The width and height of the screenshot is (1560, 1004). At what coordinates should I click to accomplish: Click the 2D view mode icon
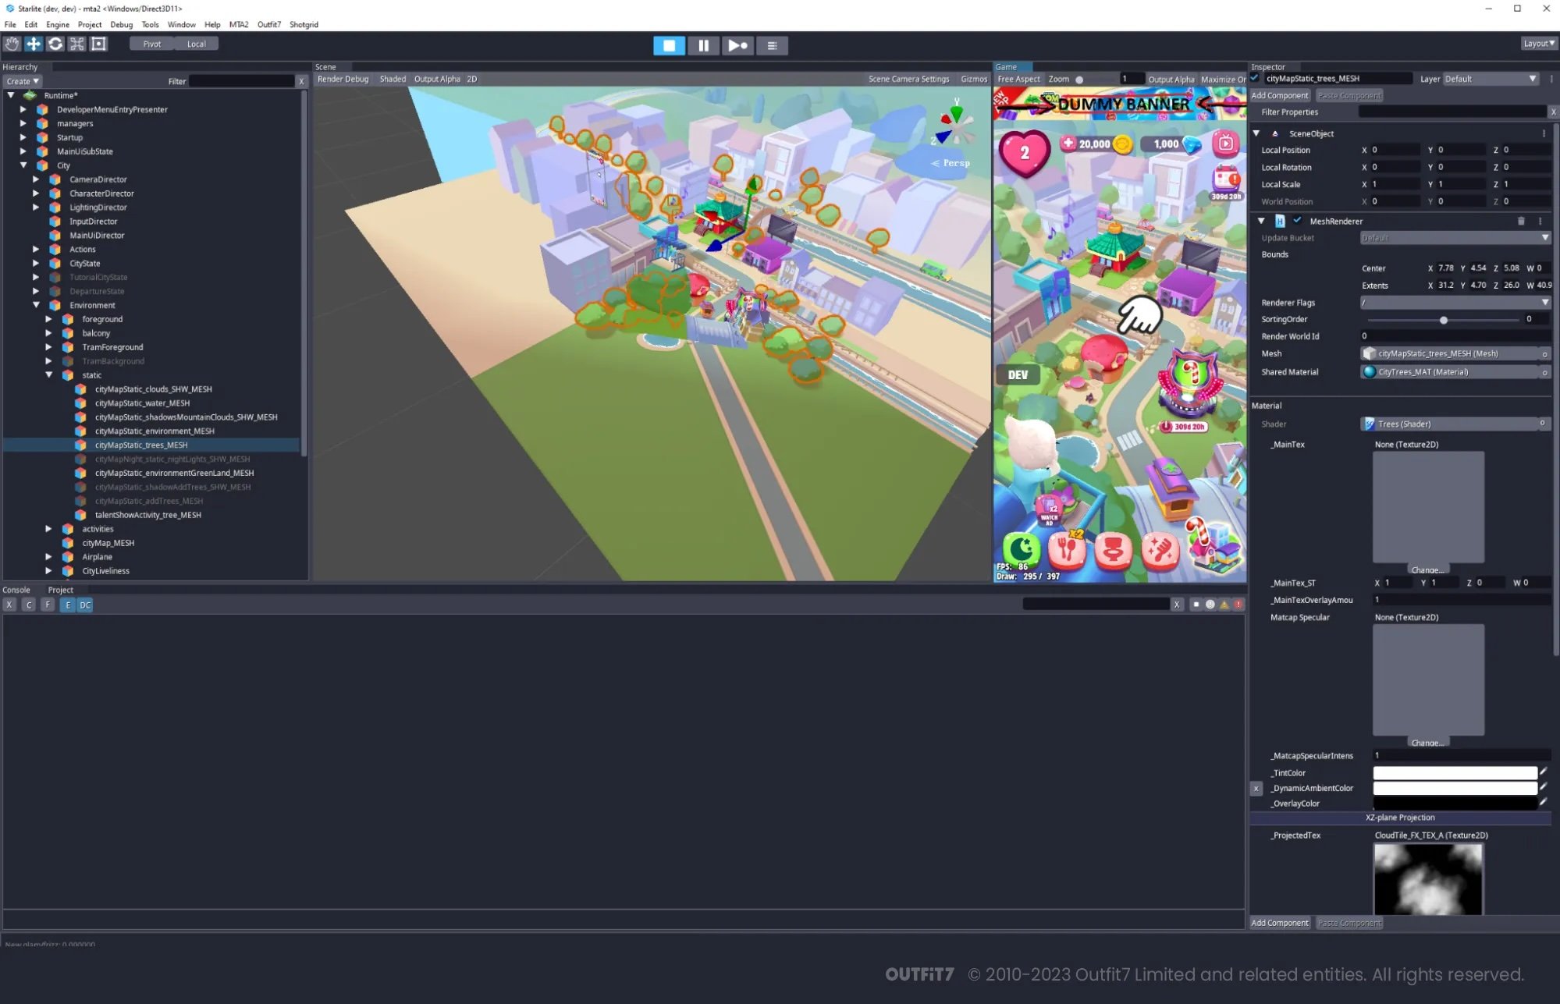pos(471,77)
